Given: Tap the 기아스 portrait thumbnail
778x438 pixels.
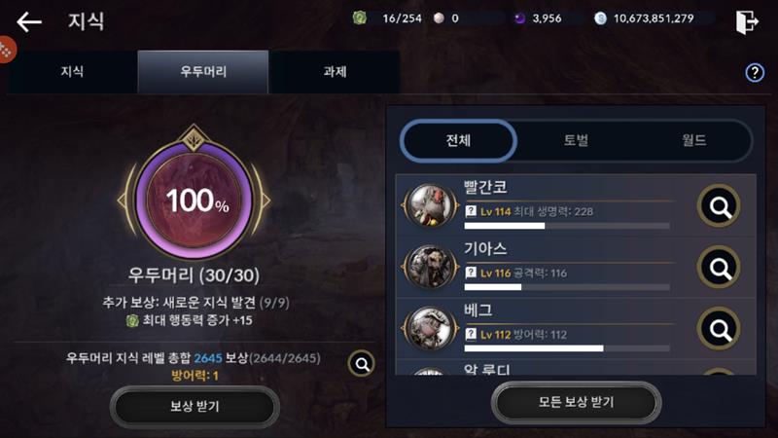Looking at the screenshot, I should 430,267.
